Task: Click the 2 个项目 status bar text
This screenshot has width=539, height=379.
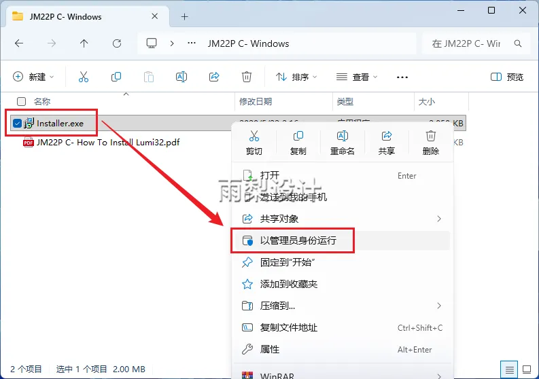Action: [26, 369]
